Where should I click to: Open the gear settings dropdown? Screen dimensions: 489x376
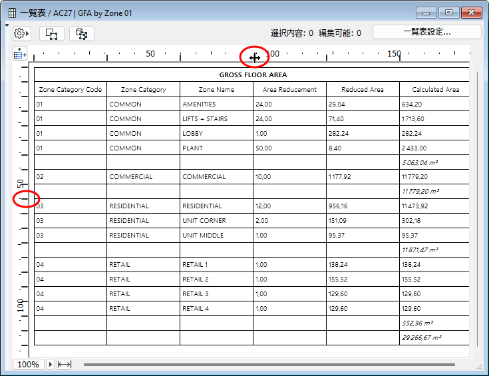coord(21,33)
